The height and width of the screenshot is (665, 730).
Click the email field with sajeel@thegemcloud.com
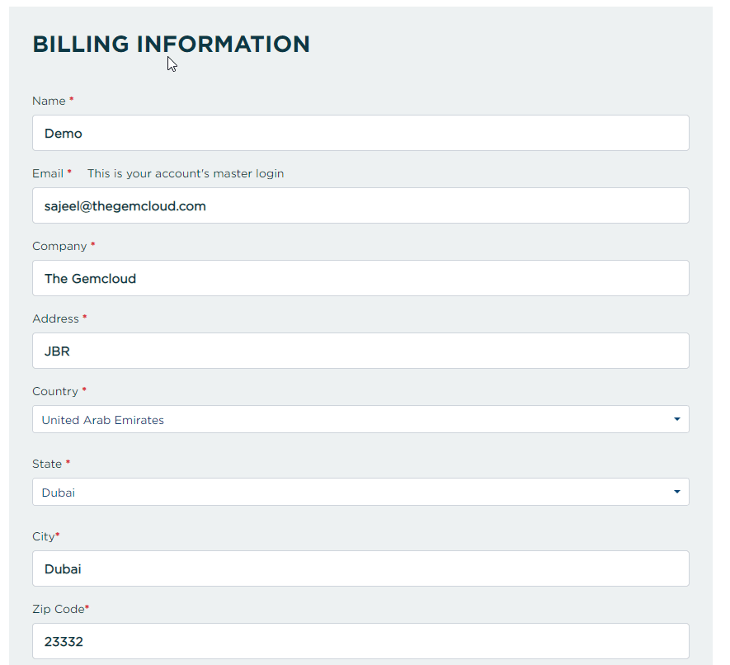point(360,205)
